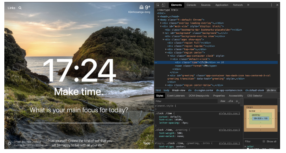Open the DOM Breakpoints tab
This screenshot has width=286, height=153.
199,96
